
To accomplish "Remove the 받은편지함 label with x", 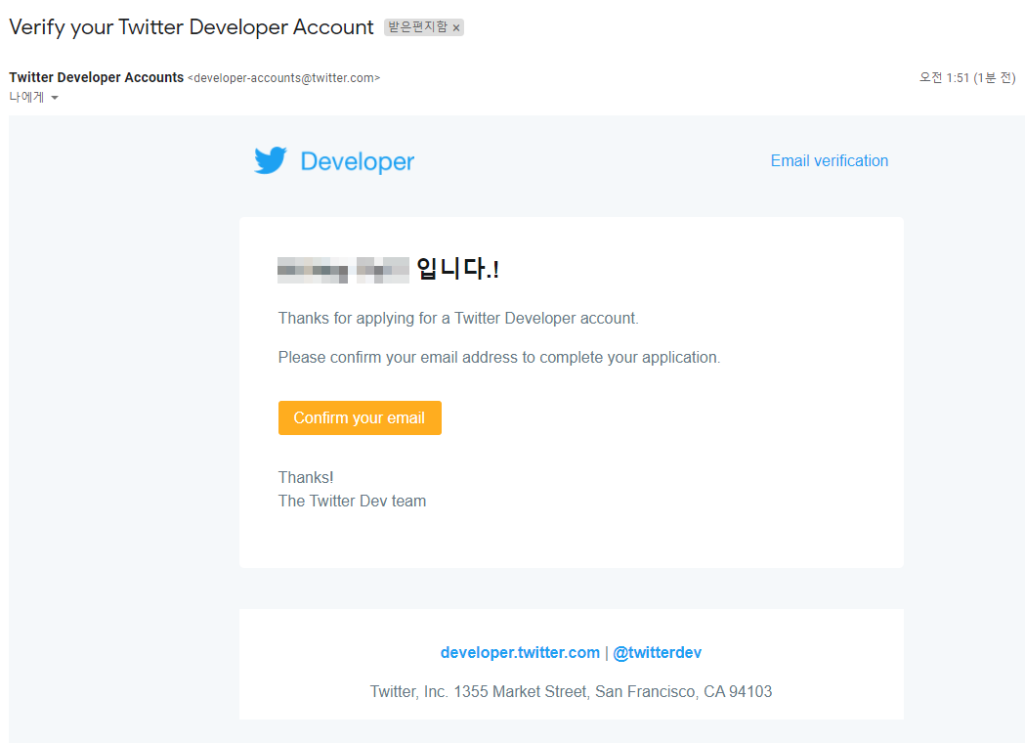I will click(456, 27).
